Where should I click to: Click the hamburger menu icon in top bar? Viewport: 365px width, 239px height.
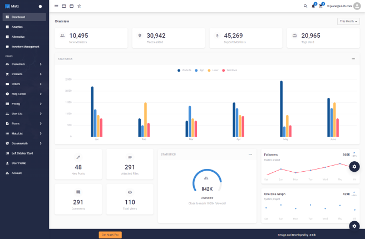pos(56,6)
